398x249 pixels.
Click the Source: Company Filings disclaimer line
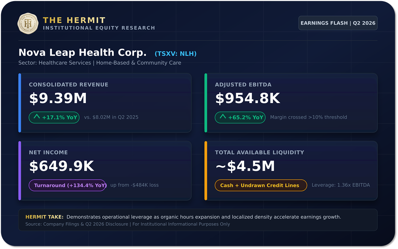click(x=128, y=224)
